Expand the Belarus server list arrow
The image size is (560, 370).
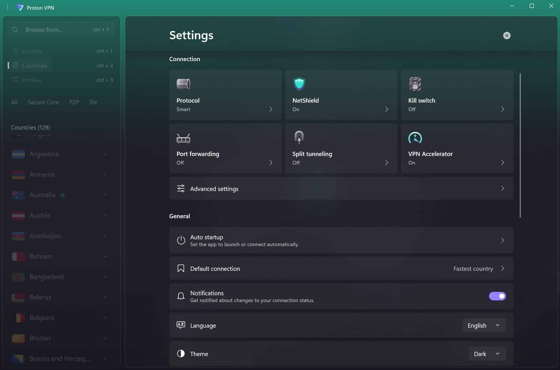tap(105, 298)
